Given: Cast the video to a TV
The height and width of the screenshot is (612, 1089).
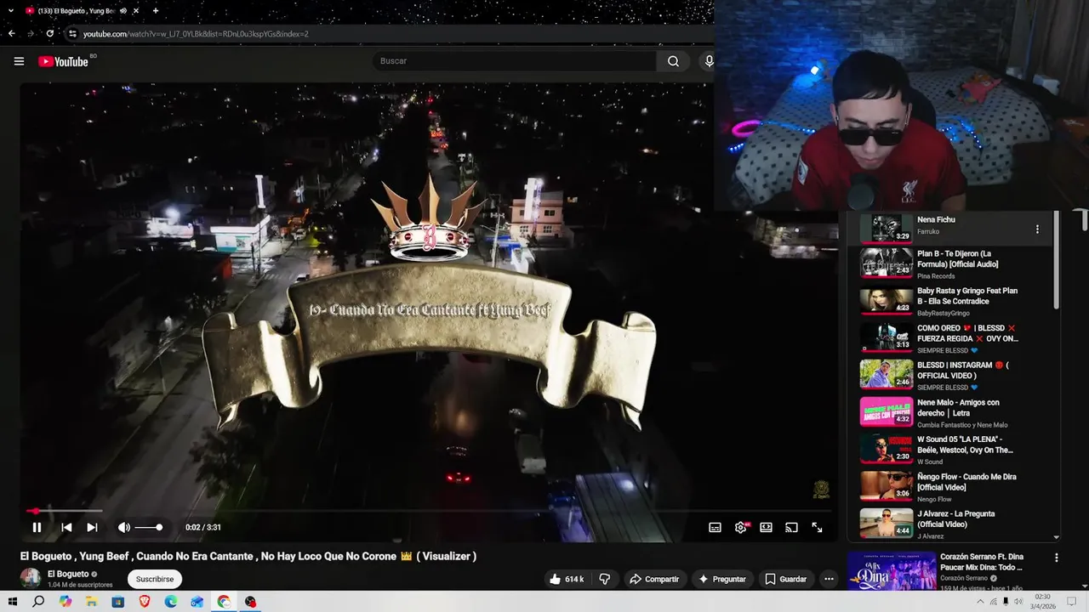Looking at the screenshot, I should coord(791,527).
